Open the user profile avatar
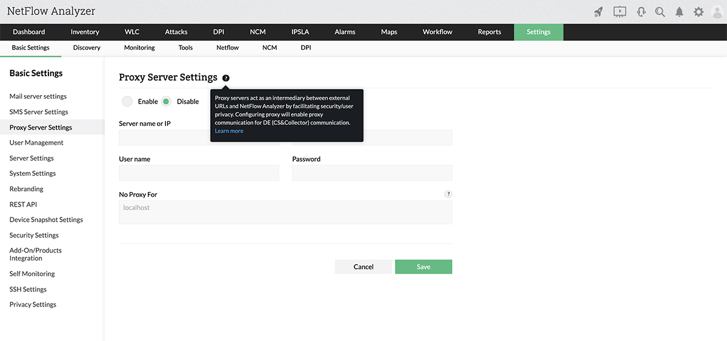 tap(717, 12)
